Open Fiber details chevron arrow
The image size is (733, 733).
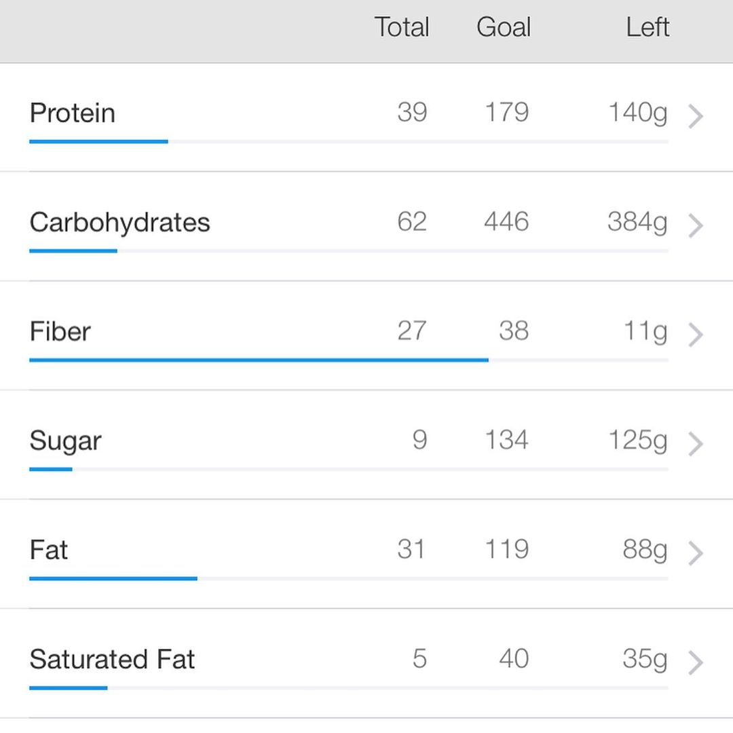pyautogui.click(x=696, y=335)
